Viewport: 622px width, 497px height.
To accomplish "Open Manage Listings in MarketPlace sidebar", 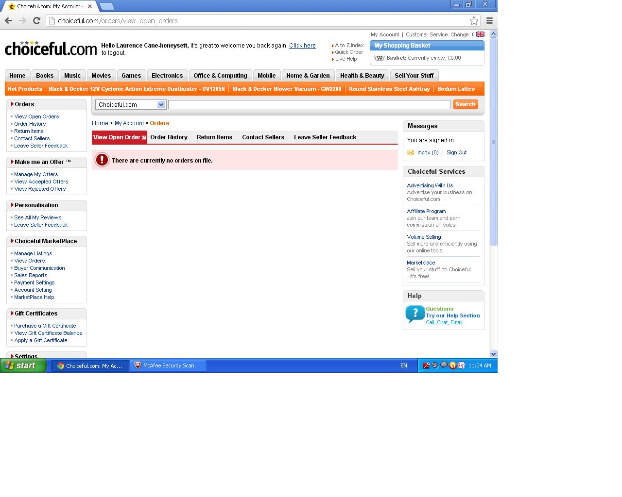I will (33, 253).
